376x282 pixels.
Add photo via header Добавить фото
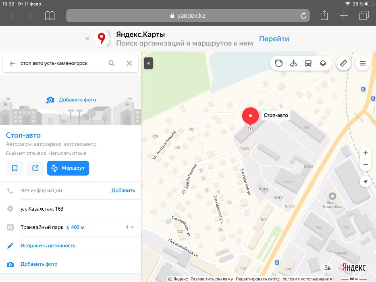click(x=71, y=100)
